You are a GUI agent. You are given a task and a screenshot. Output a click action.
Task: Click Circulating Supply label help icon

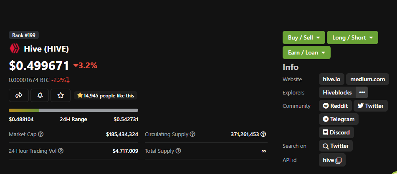pos(192,134)
